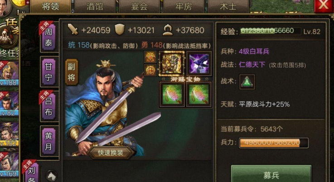The image size is (334, 182).
Task: Click the 快速换装 button
Action: coord(111,153)
